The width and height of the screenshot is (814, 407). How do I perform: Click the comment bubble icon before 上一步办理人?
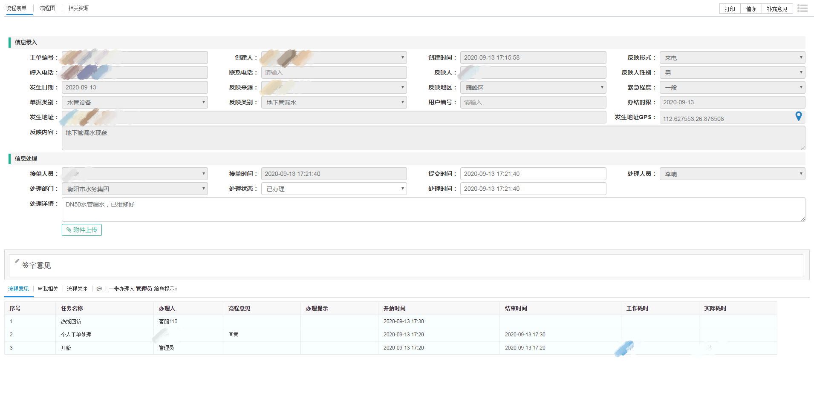pos(99,289)
